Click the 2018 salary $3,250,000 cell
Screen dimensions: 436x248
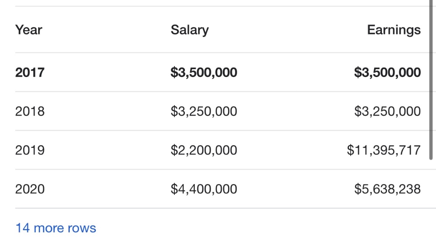point(204,111)
